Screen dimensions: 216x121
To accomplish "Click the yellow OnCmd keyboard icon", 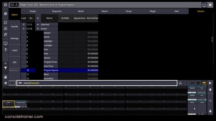I will (x=204, y=83).
